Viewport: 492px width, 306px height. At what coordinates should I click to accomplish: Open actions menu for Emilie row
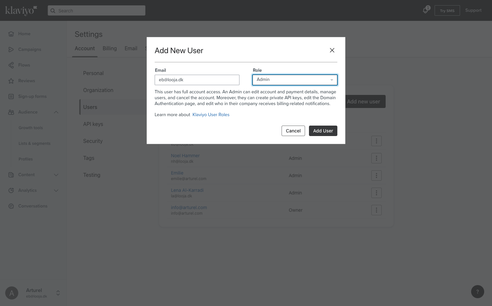click(377, 176)
